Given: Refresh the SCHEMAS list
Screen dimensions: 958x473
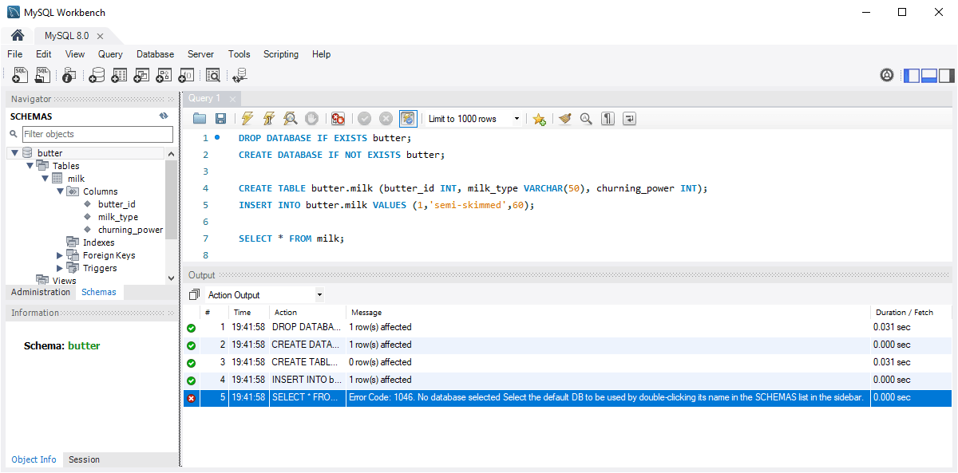Looking at the screenshot, I should pos(164,116).
